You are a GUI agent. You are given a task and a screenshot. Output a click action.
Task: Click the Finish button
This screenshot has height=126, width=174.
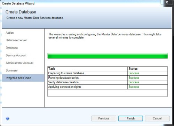coord(130,118)
